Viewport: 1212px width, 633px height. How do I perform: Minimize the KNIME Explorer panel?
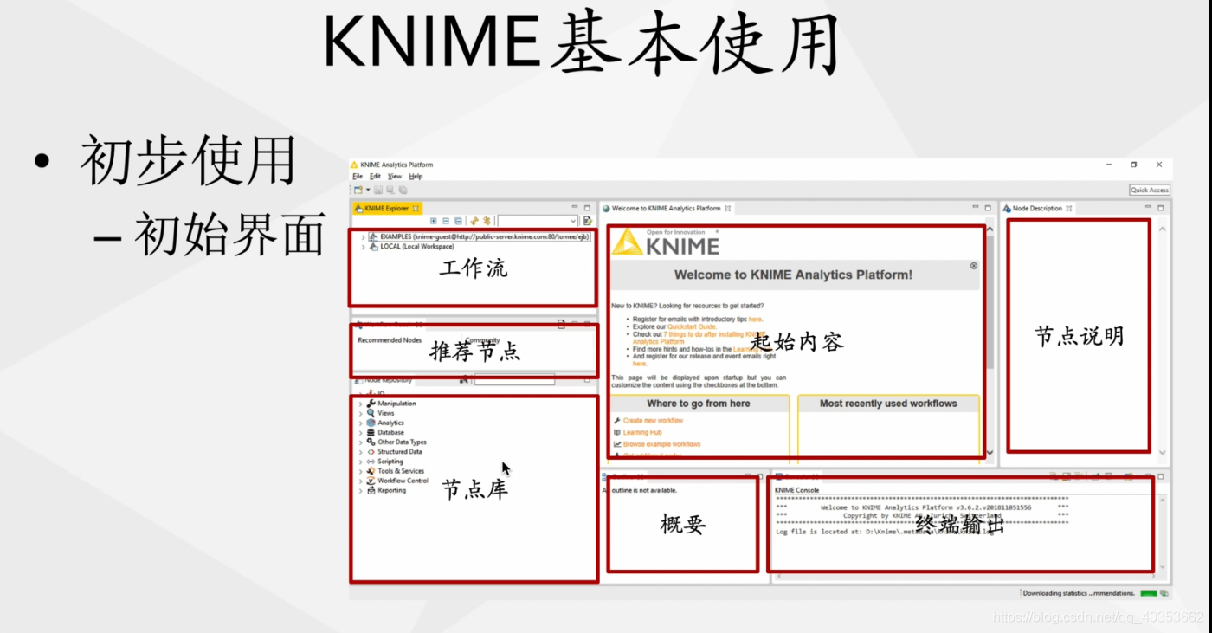point(574,208)
